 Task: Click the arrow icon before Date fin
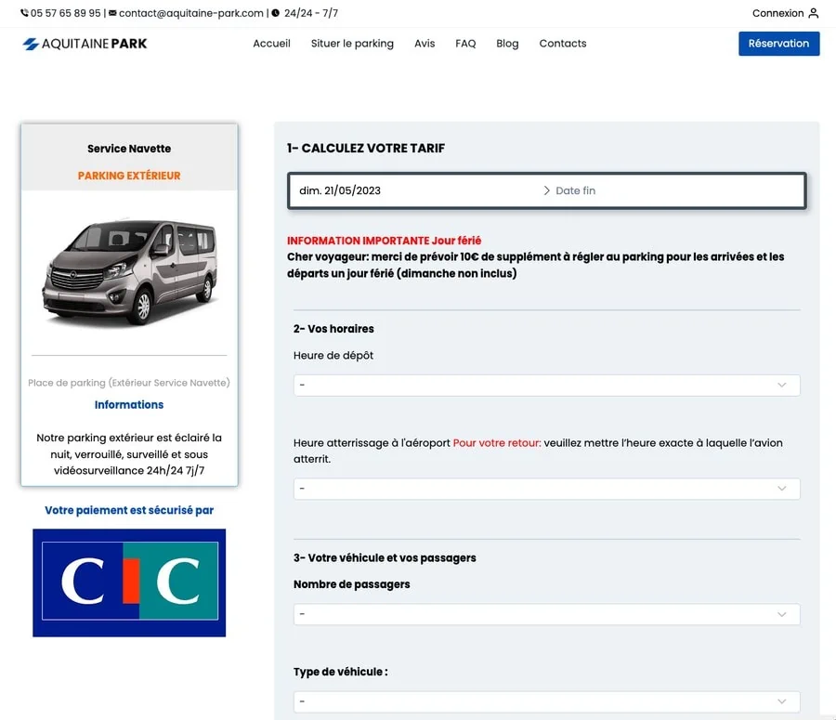point(546,190)
